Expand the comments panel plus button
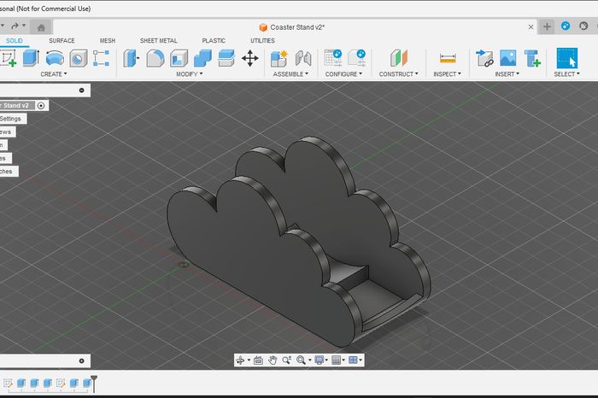 (x=82, y=360)
